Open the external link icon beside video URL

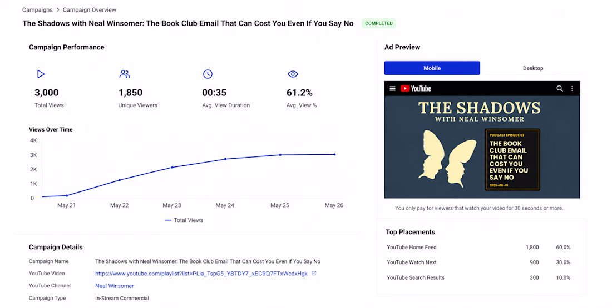pyautogui.click(x=314, y=274)
